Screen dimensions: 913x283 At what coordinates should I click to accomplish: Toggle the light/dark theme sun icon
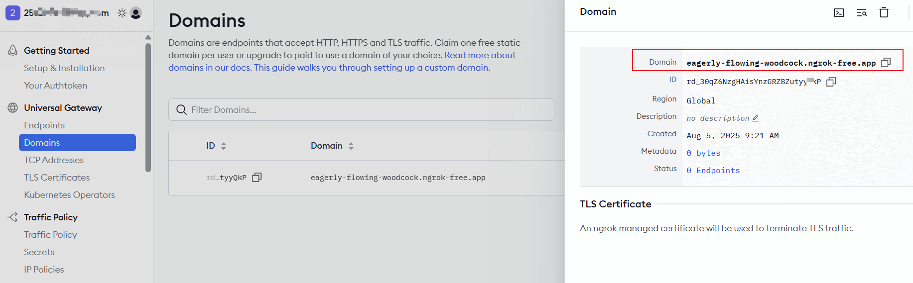pyautogui.click(x=122, y=13)
